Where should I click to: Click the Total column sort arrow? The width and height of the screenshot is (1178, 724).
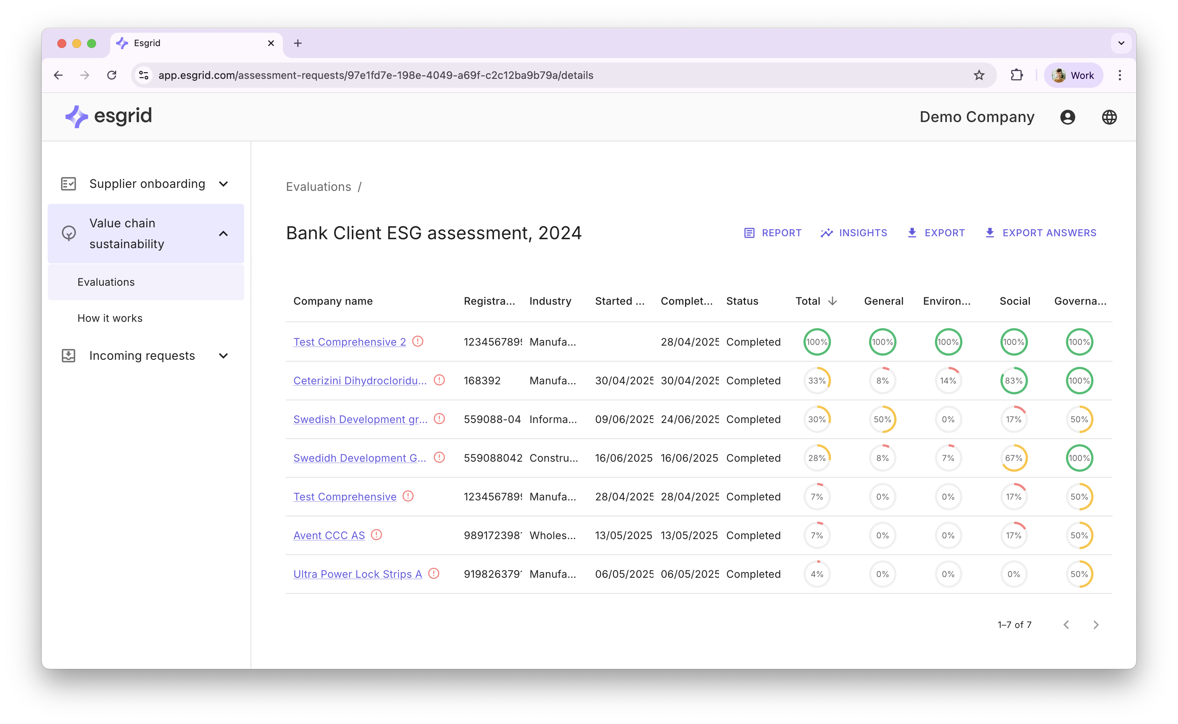pyautogui.click(x=832, y=301)
